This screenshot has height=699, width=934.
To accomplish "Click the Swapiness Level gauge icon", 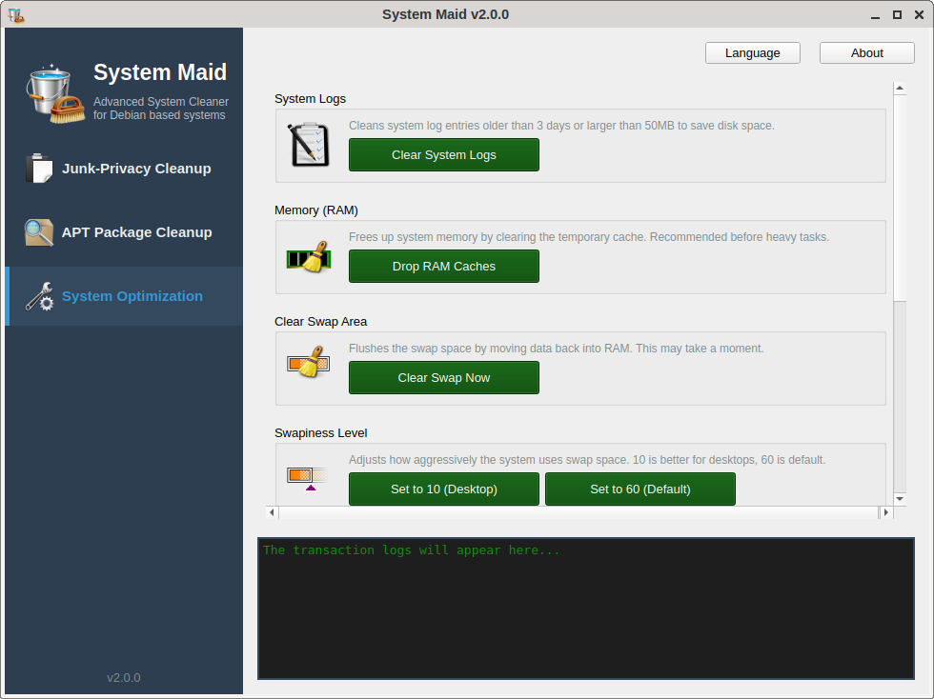I will click(307, 476).
